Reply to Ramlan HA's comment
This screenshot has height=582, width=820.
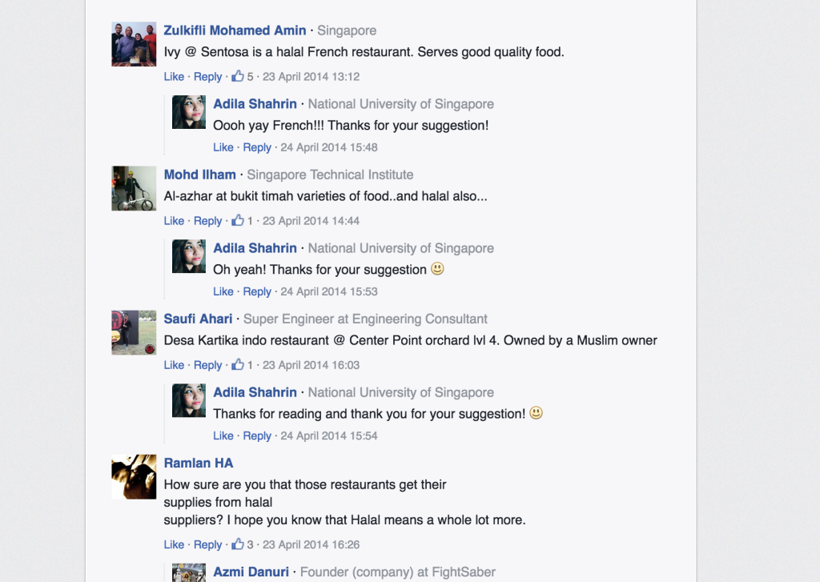207,544
